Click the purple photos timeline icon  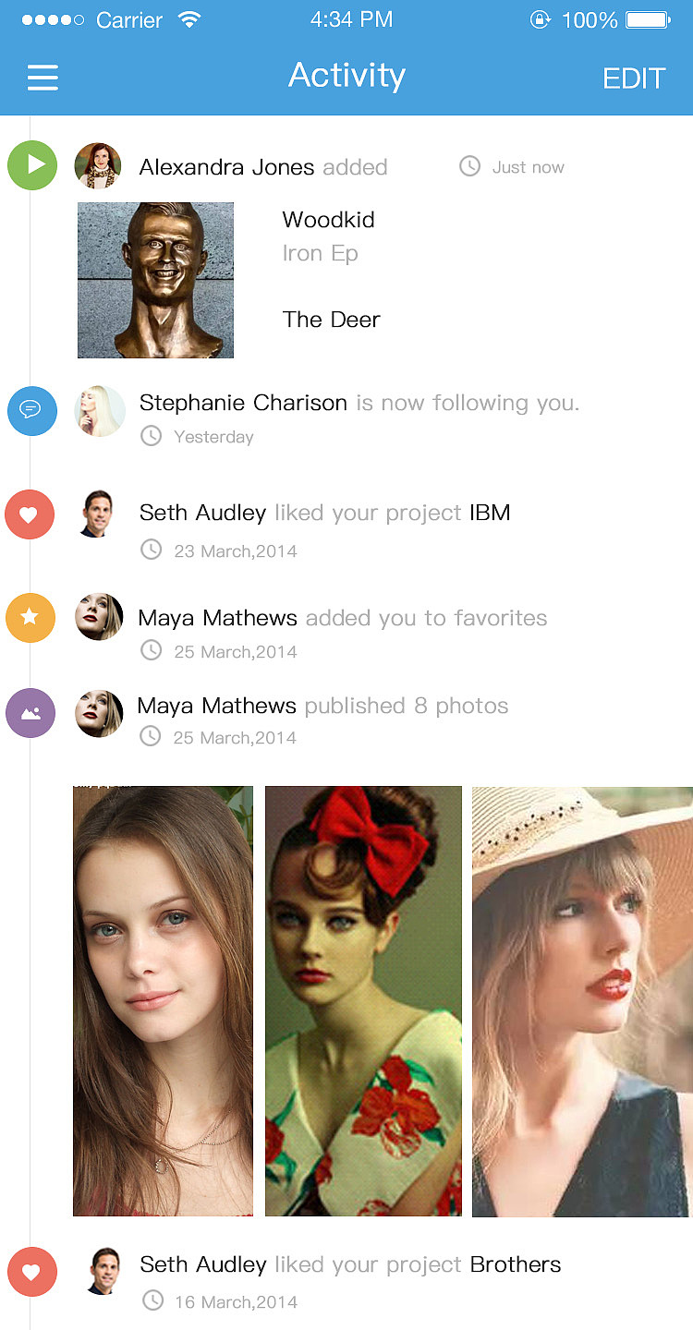pos(30,713)
